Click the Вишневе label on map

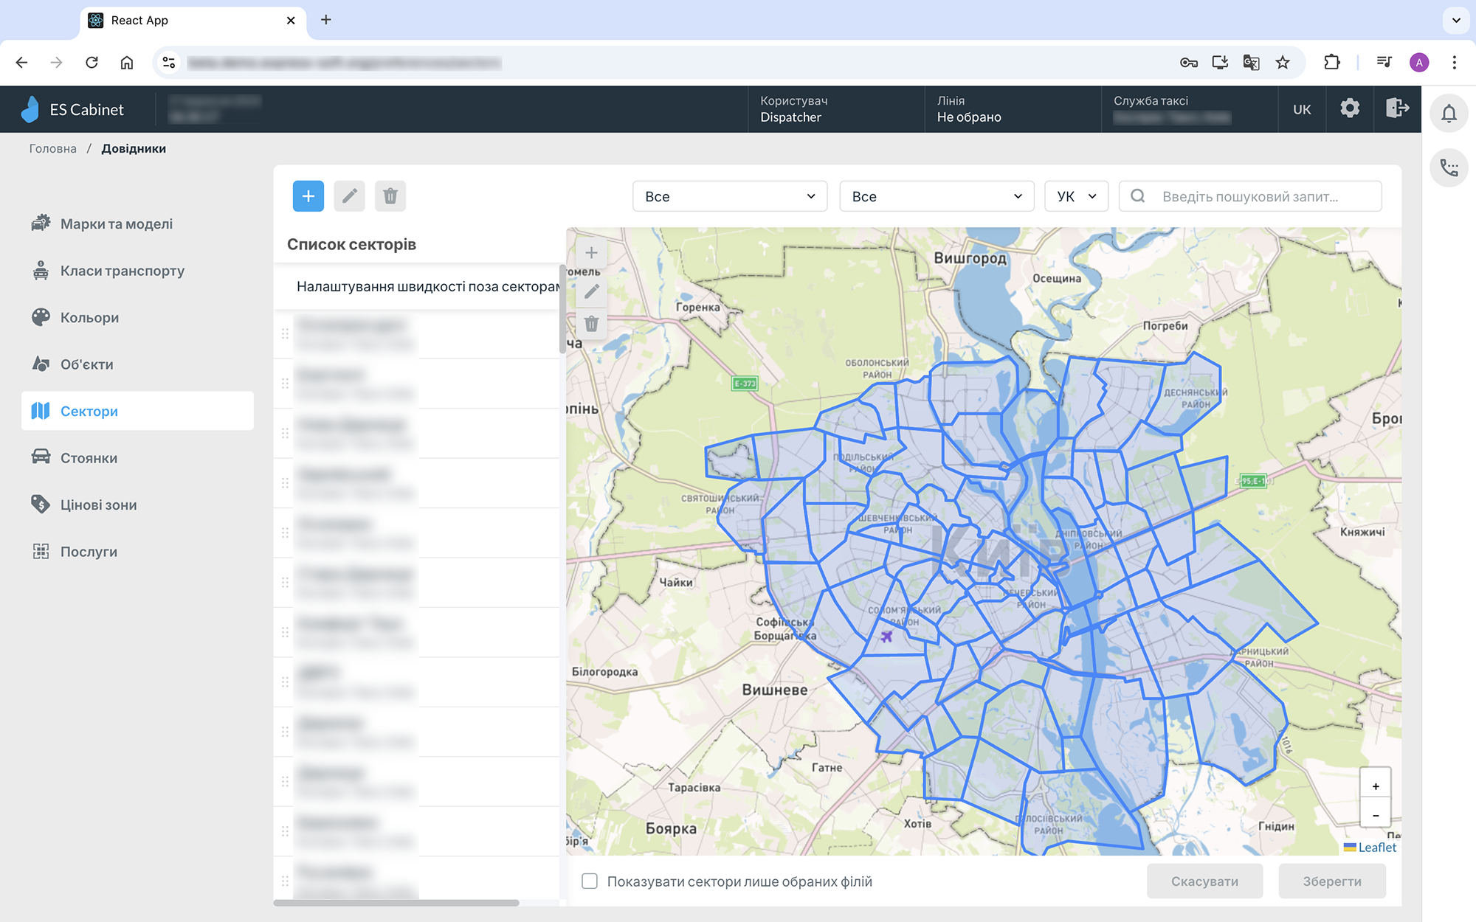pos(775,690)
